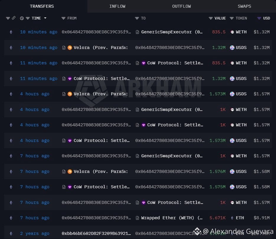Click $1.58M amount in 1.575M row
Image resolution: width=276 pixels, height=239 pixels.
(x=262, y=187)
